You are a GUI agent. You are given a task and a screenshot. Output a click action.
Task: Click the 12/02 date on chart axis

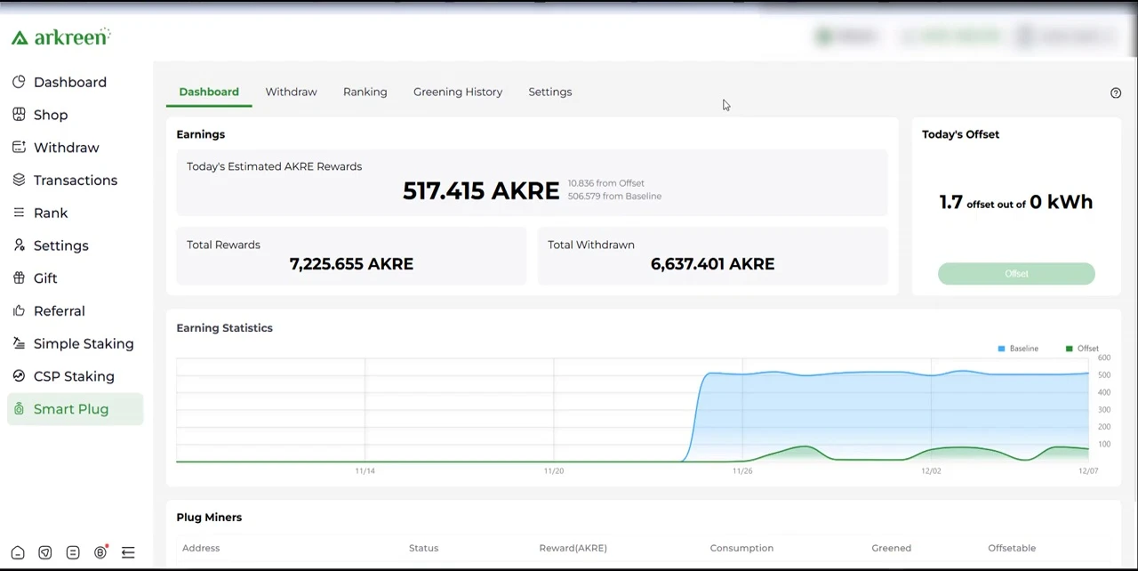931,470
